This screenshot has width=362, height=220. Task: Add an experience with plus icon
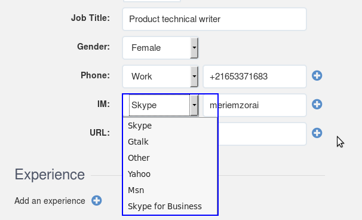[x=96, y=200]
